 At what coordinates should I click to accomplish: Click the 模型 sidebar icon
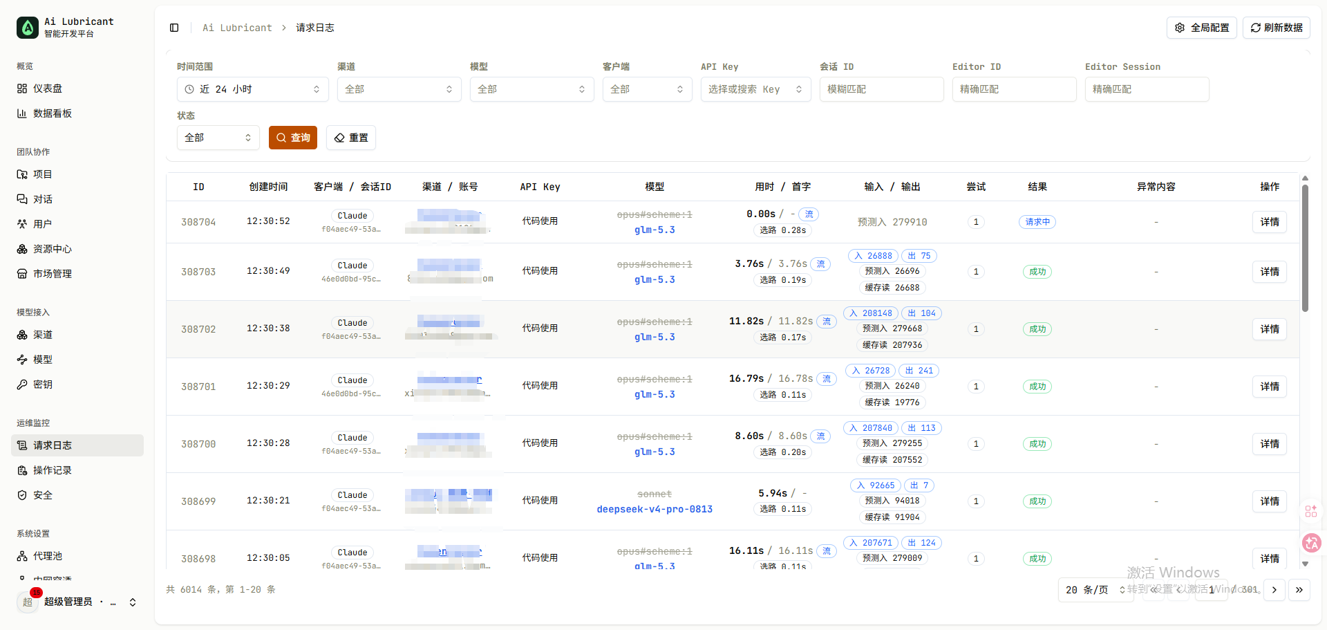coord(22,360)
